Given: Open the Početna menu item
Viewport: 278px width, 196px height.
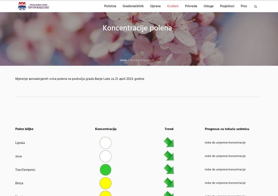Looking at the screenshot, I should [x=110, y=6].
